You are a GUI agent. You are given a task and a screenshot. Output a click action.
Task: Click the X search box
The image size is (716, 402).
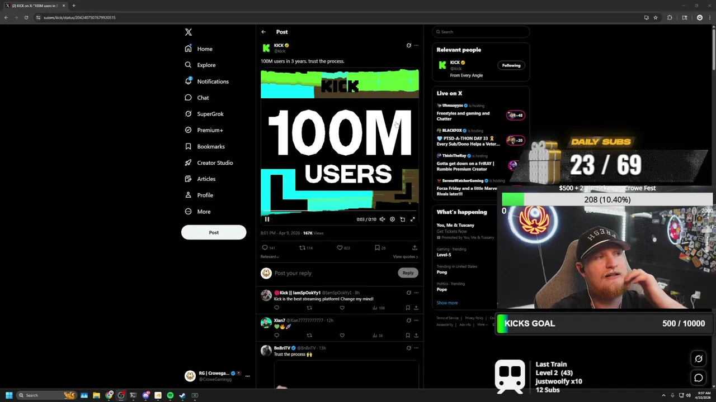pos(481,32)
